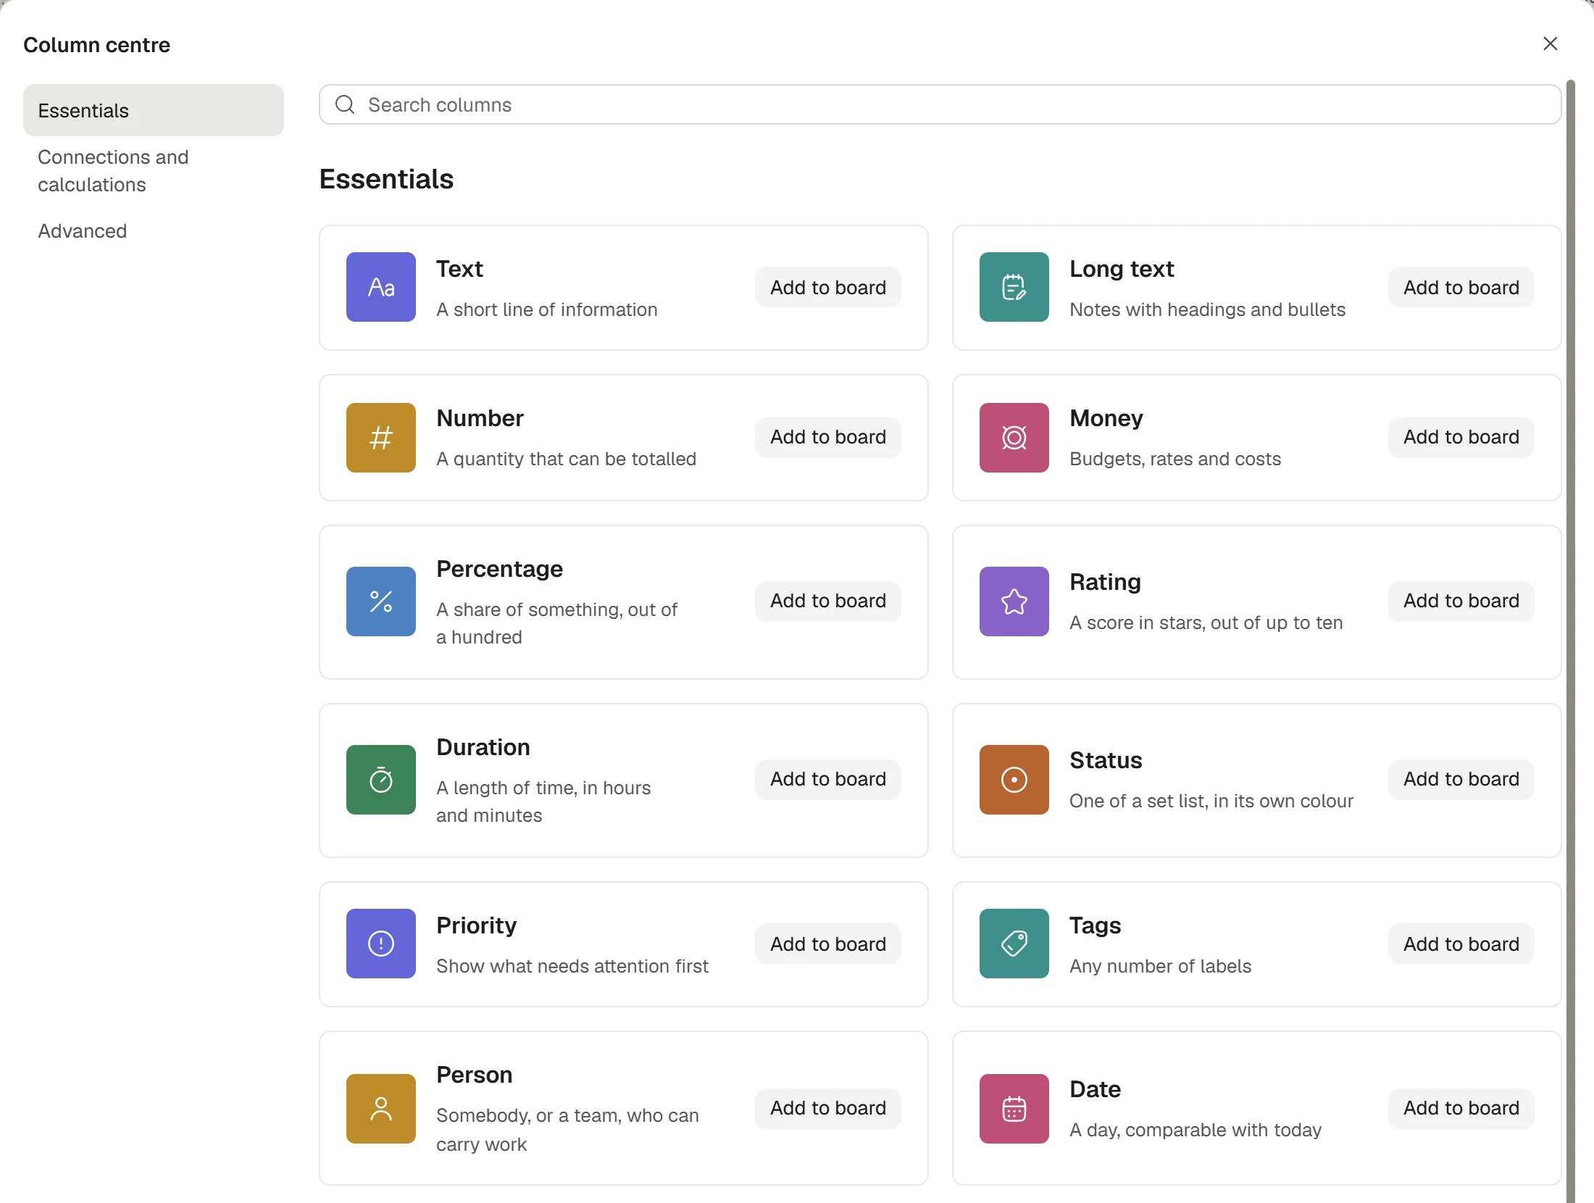
Task: Click 'Budgets, rates and costs' description
Action: (1175, 459)
